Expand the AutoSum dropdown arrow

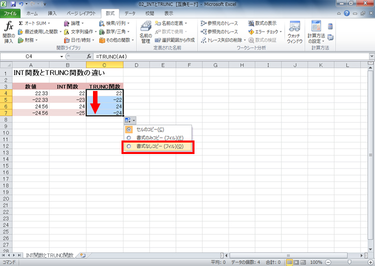tap(49, 23)
